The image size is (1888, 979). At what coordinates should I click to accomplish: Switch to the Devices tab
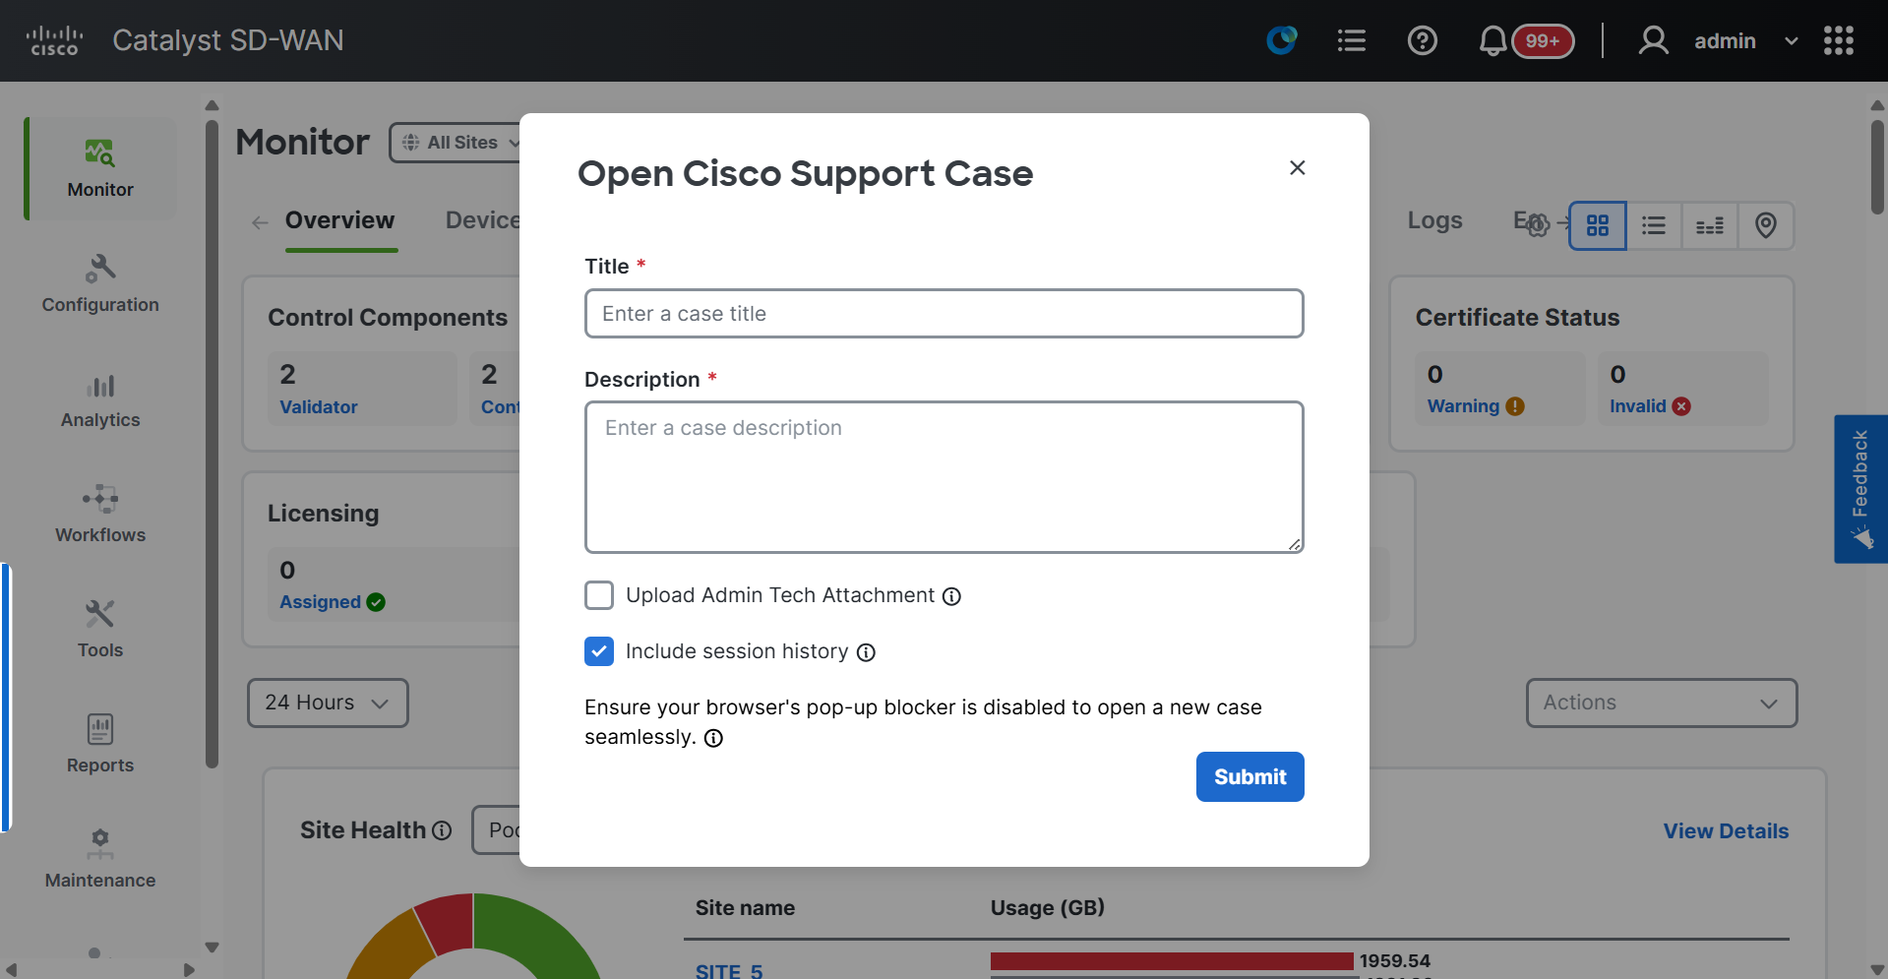pyautogui.click(x=482, y=219)
